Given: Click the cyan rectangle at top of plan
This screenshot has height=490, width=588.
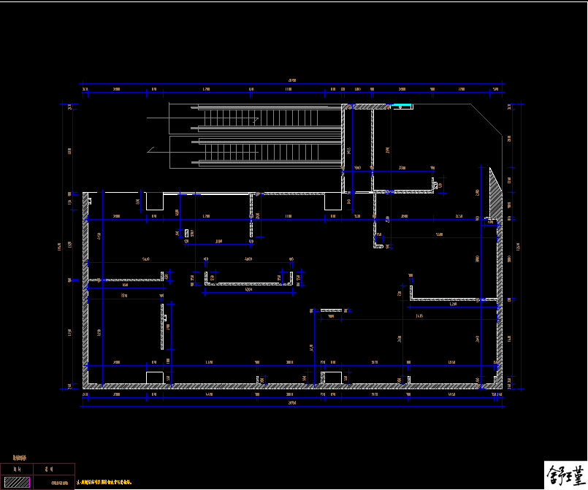Looking at the screenshot, I should [x=402, y=107].
